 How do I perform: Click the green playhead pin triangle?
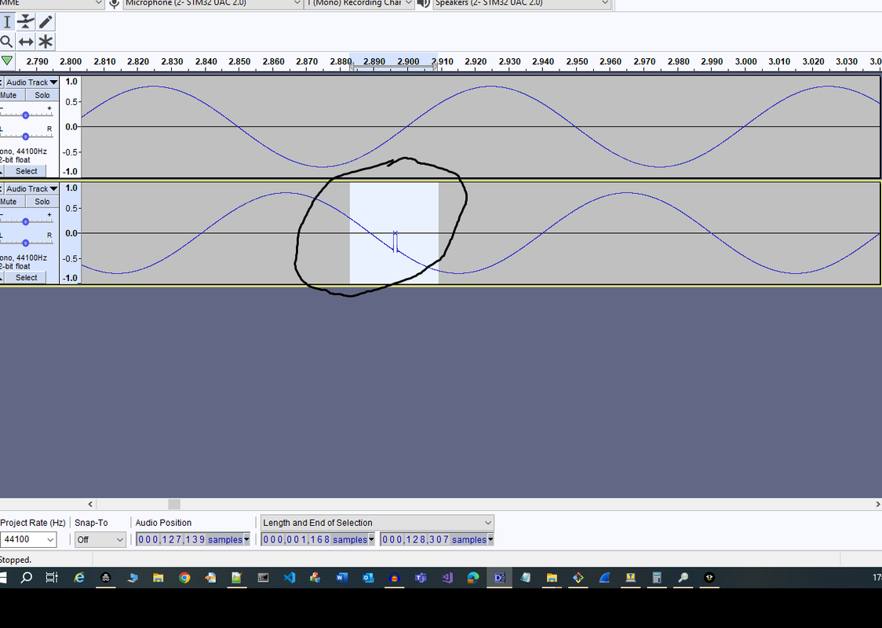point(7,60)
